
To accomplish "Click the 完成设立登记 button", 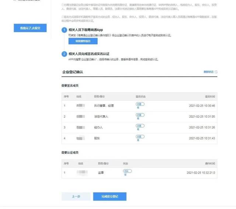I will point(110,196).
